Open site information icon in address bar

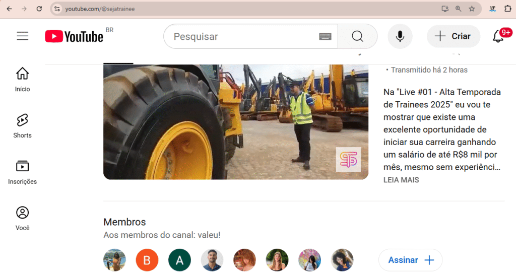[x=57, y=9]
